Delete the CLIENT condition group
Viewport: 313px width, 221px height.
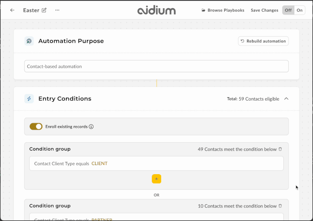[280, 149]
